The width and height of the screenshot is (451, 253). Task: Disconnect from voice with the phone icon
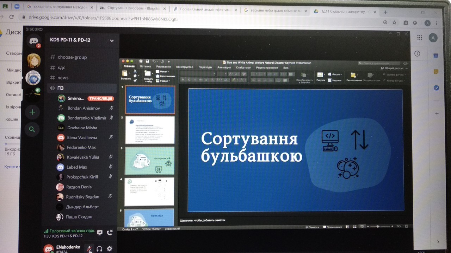110,232
